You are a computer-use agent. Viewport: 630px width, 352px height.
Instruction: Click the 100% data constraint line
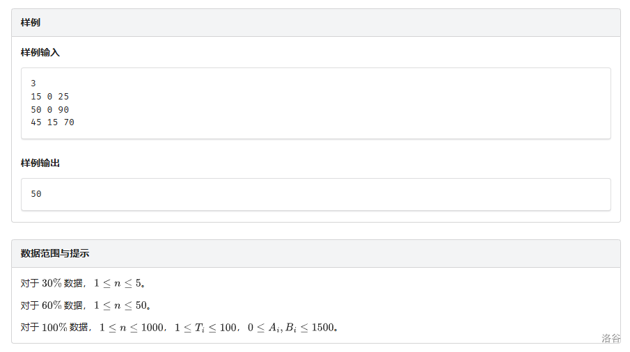(x=179, y=328)
